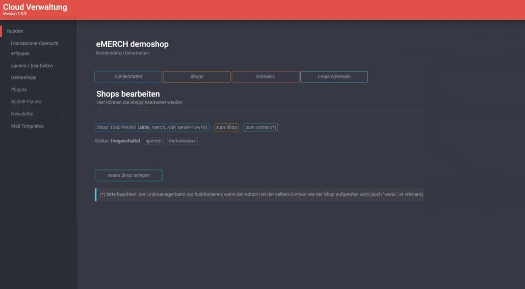Image resolution: width=525 pixels, height=289 pixels.
Task: Go to Transaktions-Übersicht in the sidebar
Action: click(34, 44)
